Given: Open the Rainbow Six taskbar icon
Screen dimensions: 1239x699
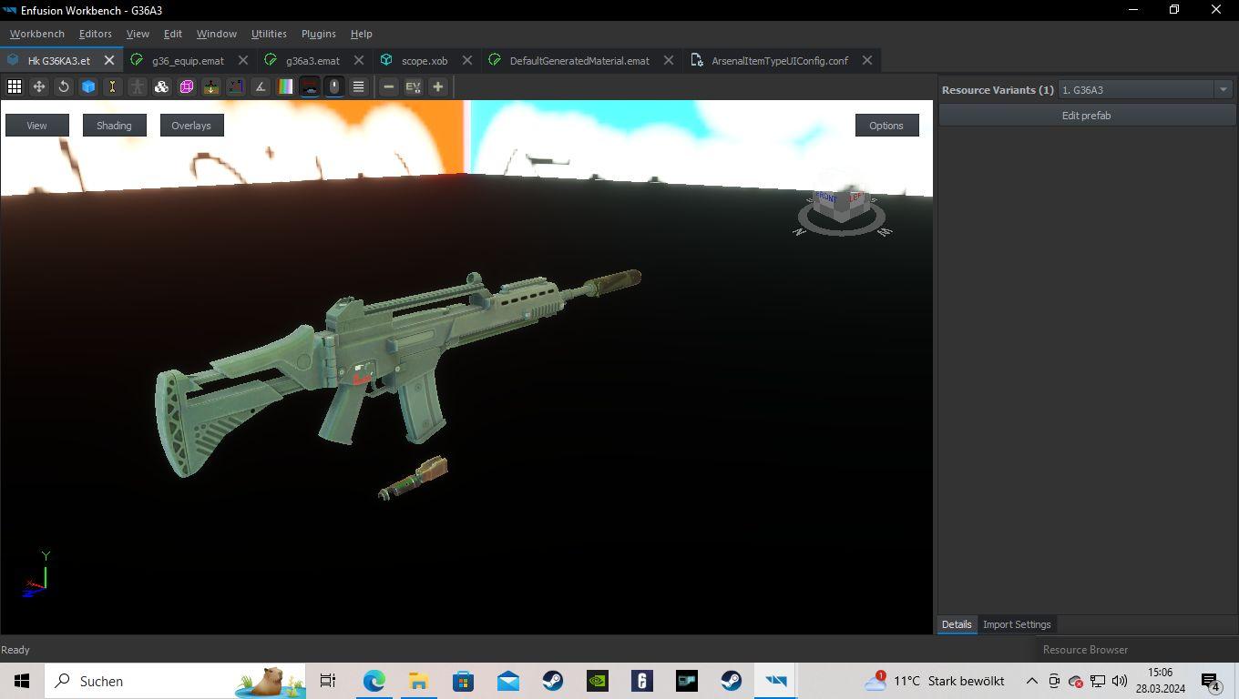Looking at the screenshot, I should 641,681.
